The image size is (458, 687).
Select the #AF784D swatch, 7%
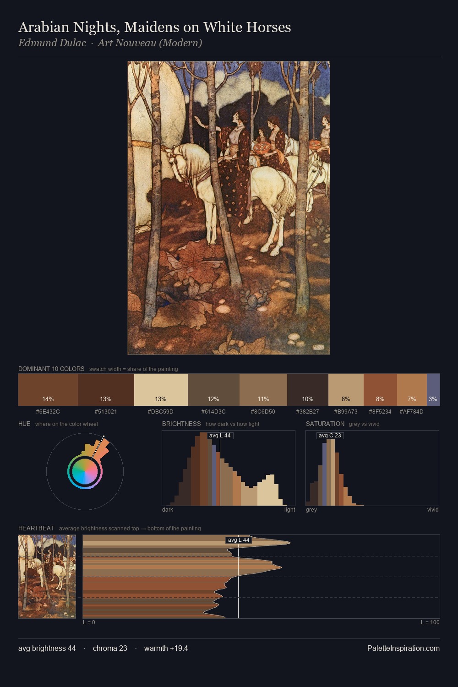[412, 390]
